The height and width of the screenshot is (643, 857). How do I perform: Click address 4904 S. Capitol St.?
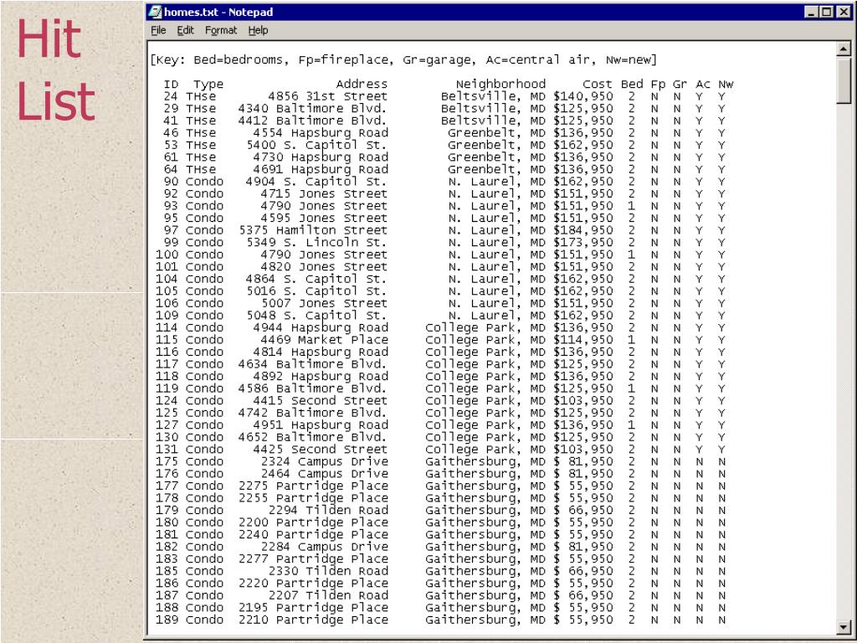coord(316,181)
